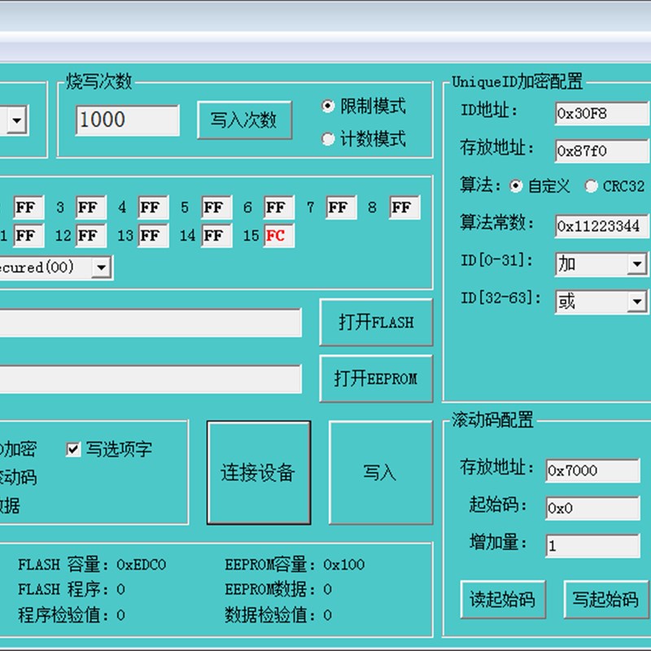651x651 pixels.
Task: Click the EEPROM file path field
Action: click(151, 379)
